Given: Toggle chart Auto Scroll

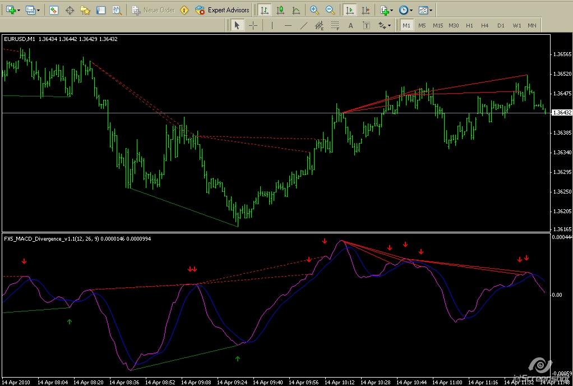Looking at the screenshot, I should [350, 10].
